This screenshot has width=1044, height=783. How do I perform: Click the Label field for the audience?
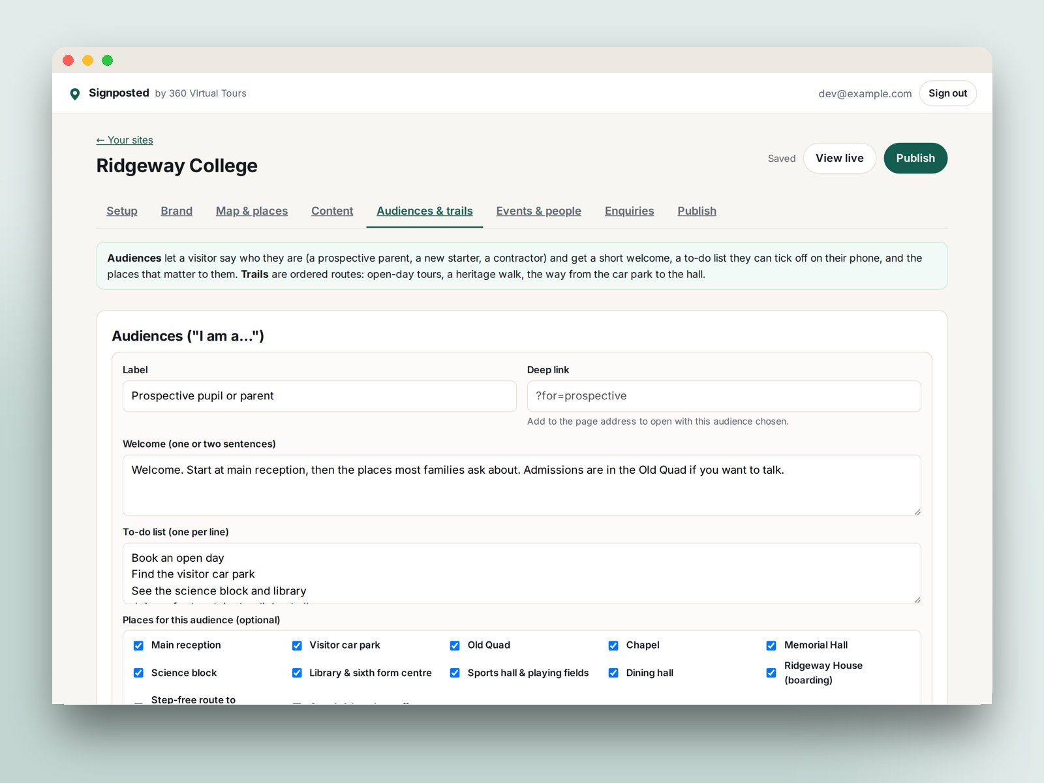pos(320,396)
